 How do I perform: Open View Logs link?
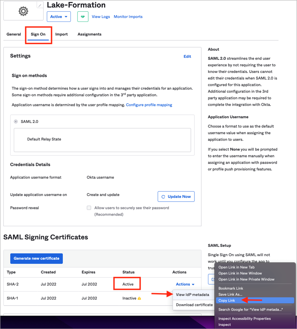(101, 17)
